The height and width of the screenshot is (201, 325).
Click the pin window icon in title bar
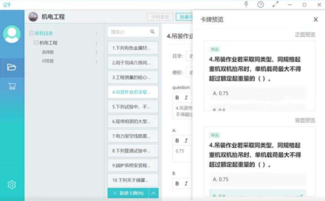pos(246,5)
